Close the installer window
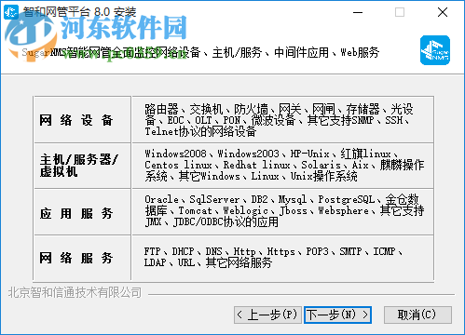 pyautogui.click(x=443, y=12)
